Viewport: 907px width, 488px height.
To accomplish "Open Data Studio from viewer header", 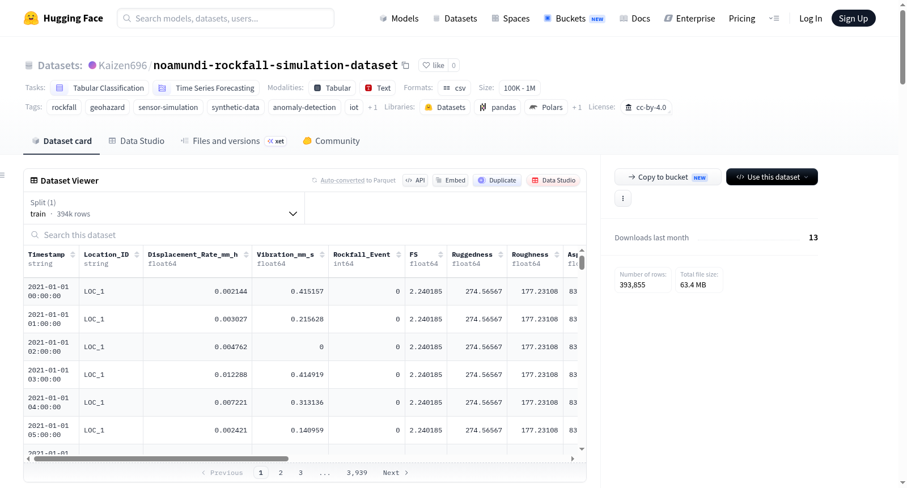I will (x=553, y=180).
